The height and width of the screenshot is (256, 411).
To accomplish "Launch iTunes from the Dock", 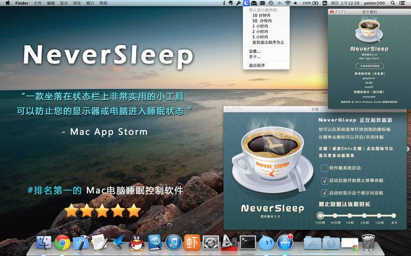I will (174, 242).
